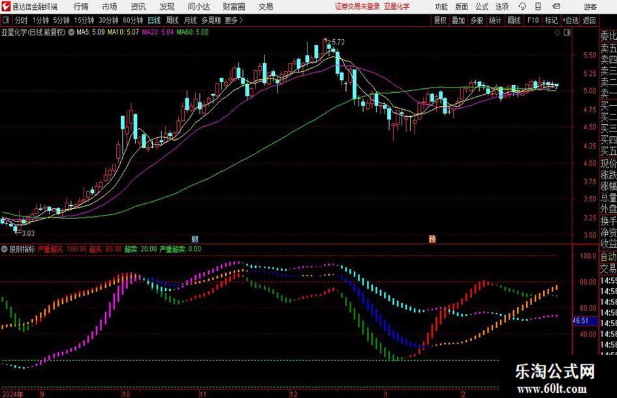The height and width of the screenshot is (398, 617).
Task: Toggle the left panel layout icon
Action: coord(6,20)
